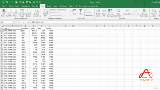Click Flash Fill
The height and width of the screenshot is (90, 160).
[104, 13]
